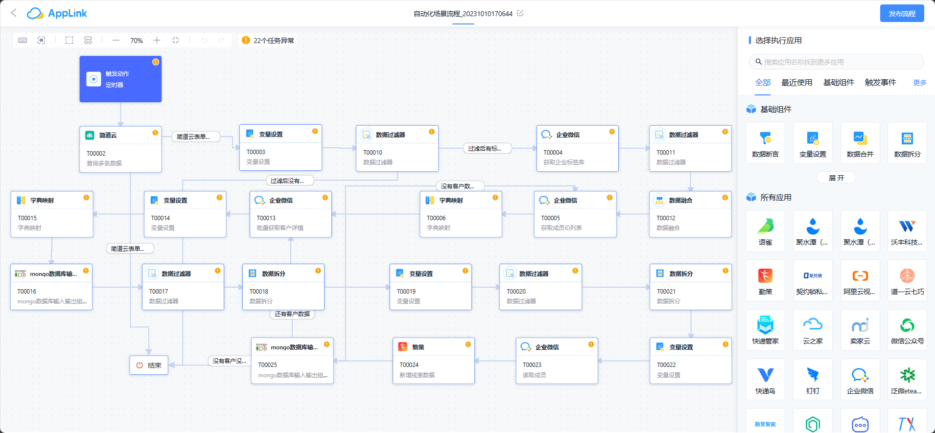Select the 云之家 application
Viewport: 935px width, 433px height.
coord(813,330)
